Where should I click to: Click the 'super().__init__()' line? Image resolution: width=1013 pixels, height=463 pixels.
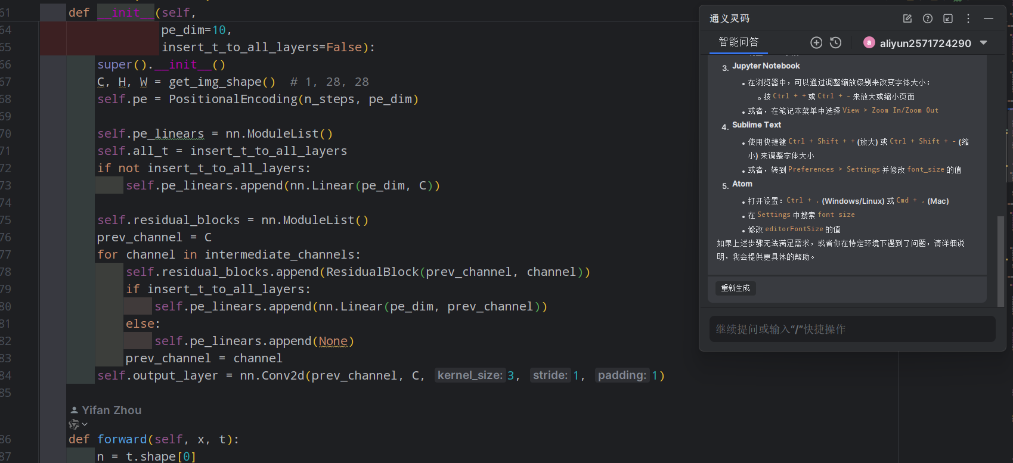162,64
